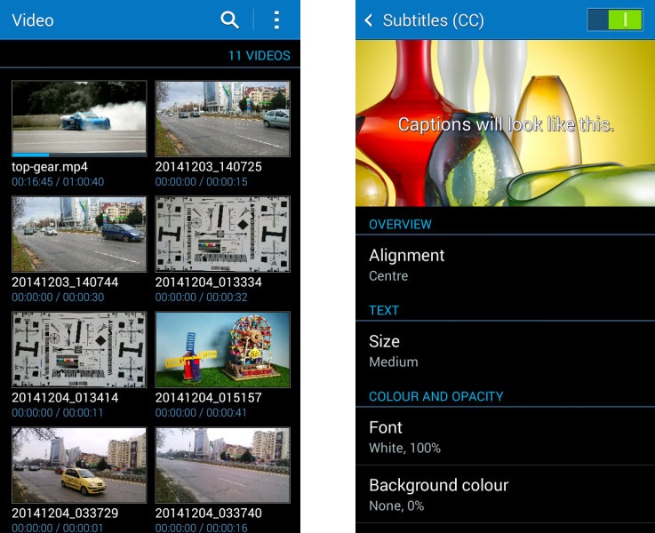This screenshot has height=533, width=655.
Task: Click the 20141203_140725 file name label
Action: 209,167
